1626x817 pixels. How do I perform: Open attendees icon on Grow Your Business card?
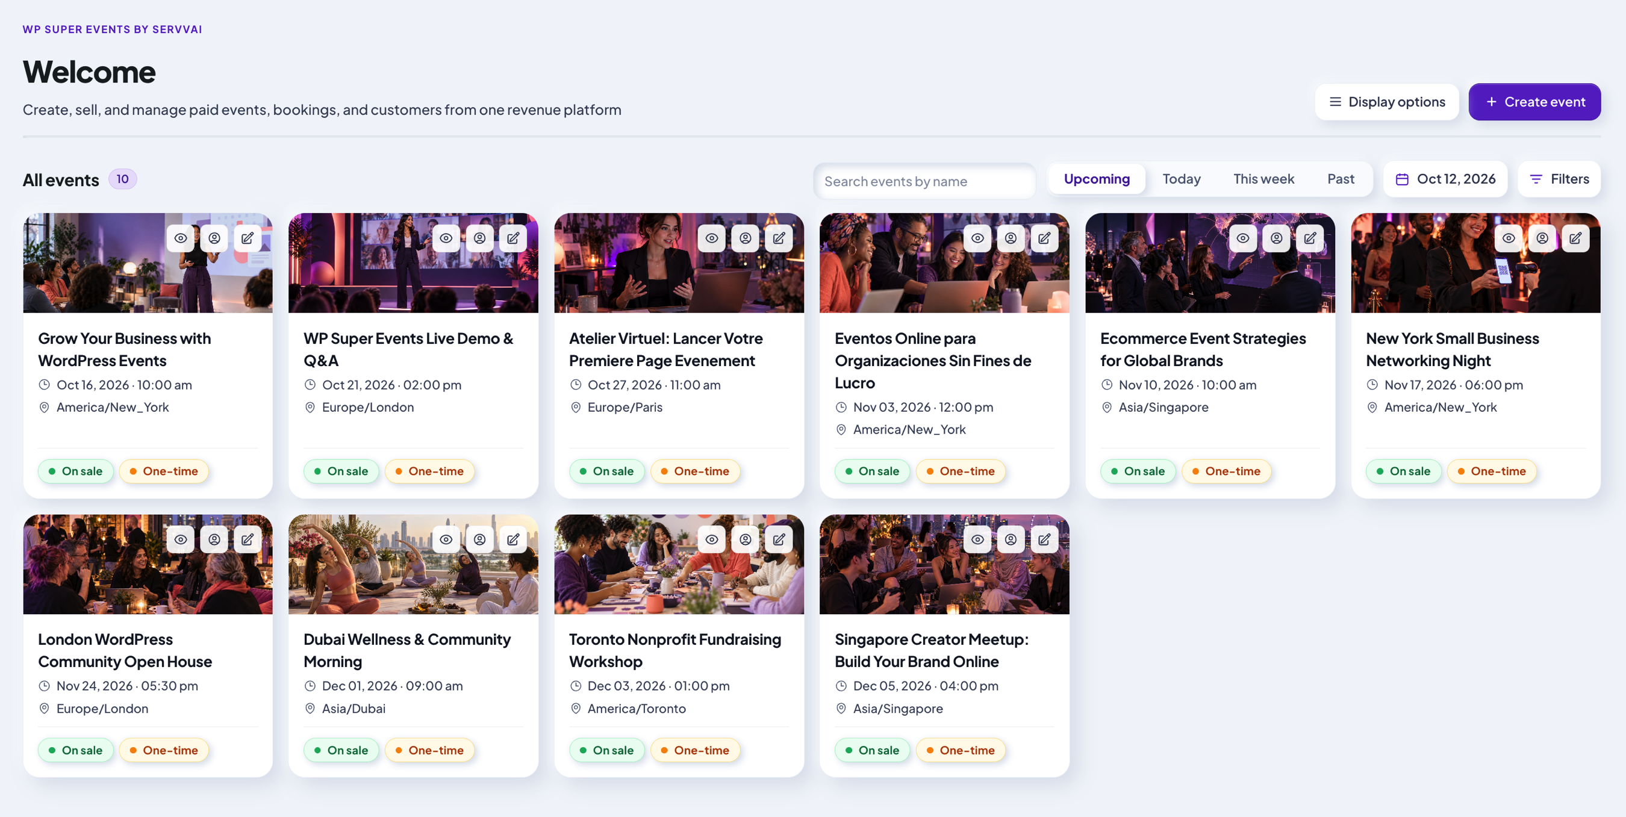[x=214, y=238]
